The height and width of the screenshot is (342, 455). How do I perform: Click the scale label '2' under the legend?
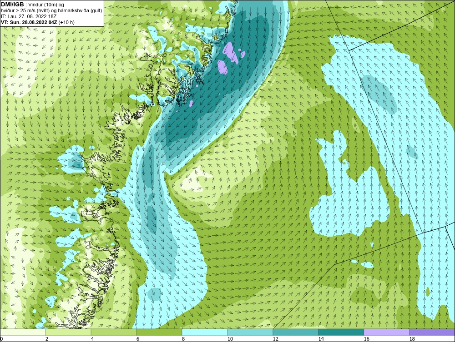coord(47,339)
